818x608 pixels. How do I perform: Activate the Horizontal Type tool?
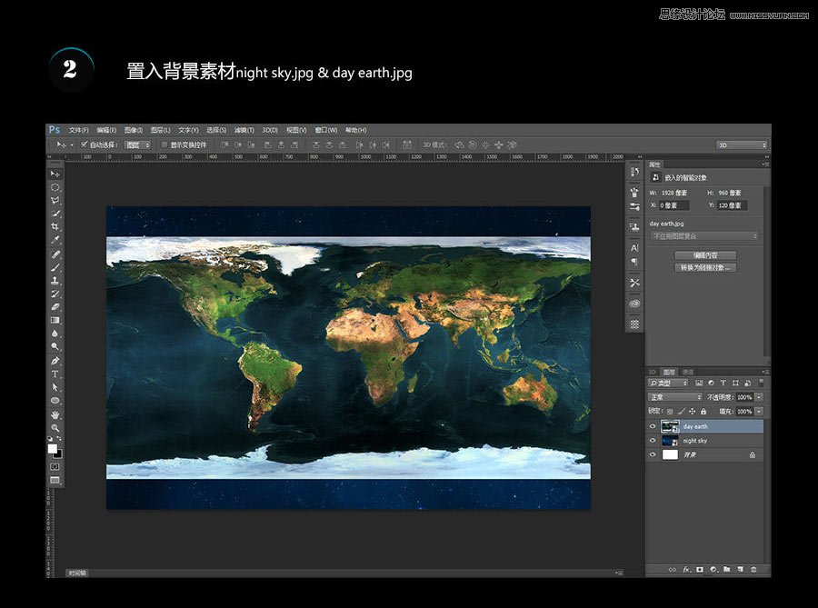pyautogui.click(x=55, y=374)
